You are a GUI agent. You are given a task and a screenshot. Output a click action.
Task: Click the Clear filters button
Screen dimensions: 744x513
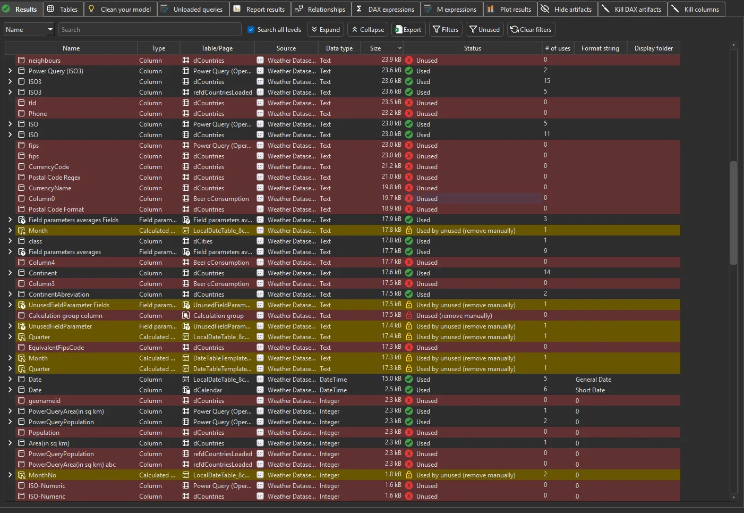[531, 30]
